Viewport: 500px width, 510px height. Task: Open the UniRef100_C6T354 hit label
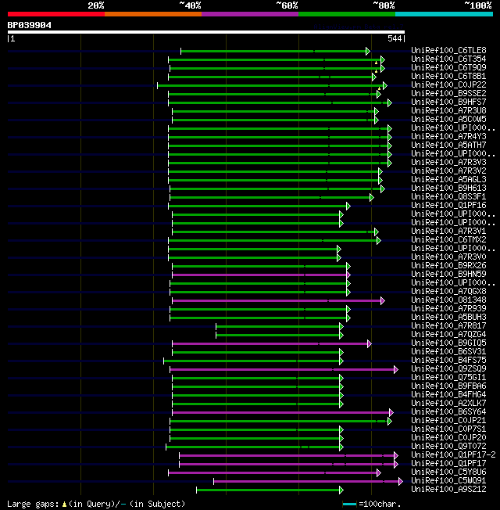pyautogui.click(x=448, y=59)
